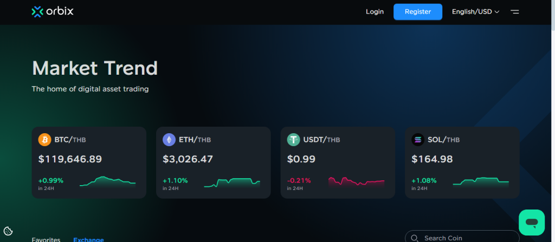Click the search magnifier icon
This screenshot has height=242, width=555.
tap(415, 238)
